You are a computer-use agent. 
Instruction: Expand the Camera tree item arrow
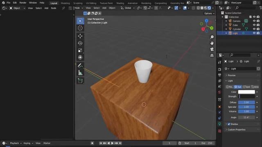click(x=226, y=21)
